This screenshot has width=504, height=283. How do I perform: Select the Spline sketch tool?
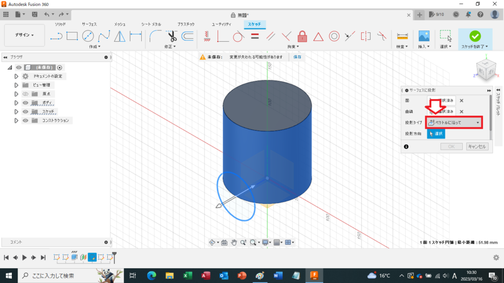104,36
